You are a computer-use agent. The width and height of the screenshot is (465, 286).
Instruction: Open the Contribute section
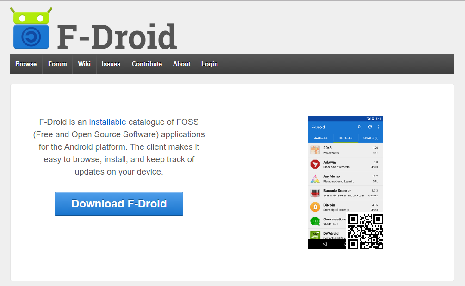click(x=147, y=64)
